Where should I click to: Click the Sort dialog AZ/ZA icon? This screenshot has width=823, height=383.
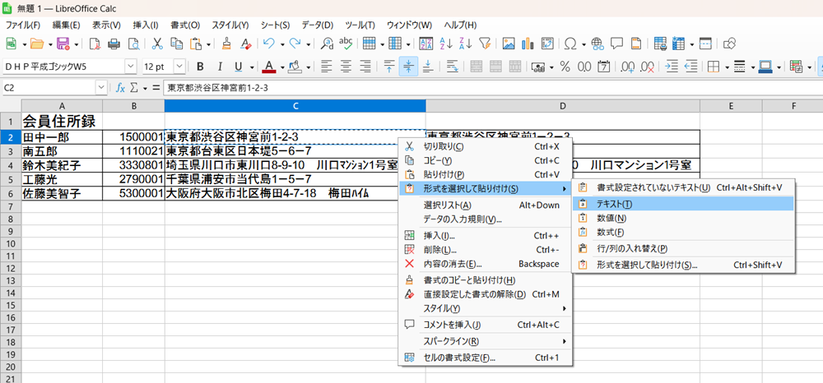(x=426, y=44)
